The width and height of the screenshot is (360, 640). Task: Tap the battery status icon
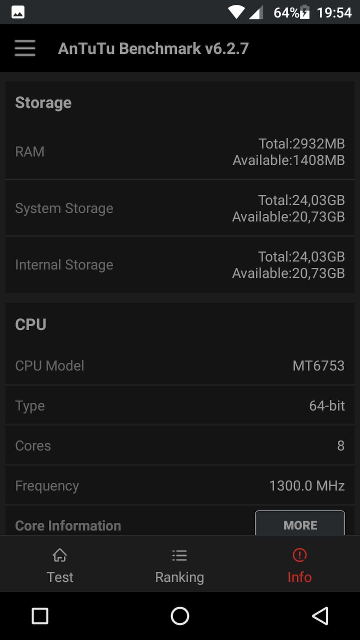tap(305, 12)
